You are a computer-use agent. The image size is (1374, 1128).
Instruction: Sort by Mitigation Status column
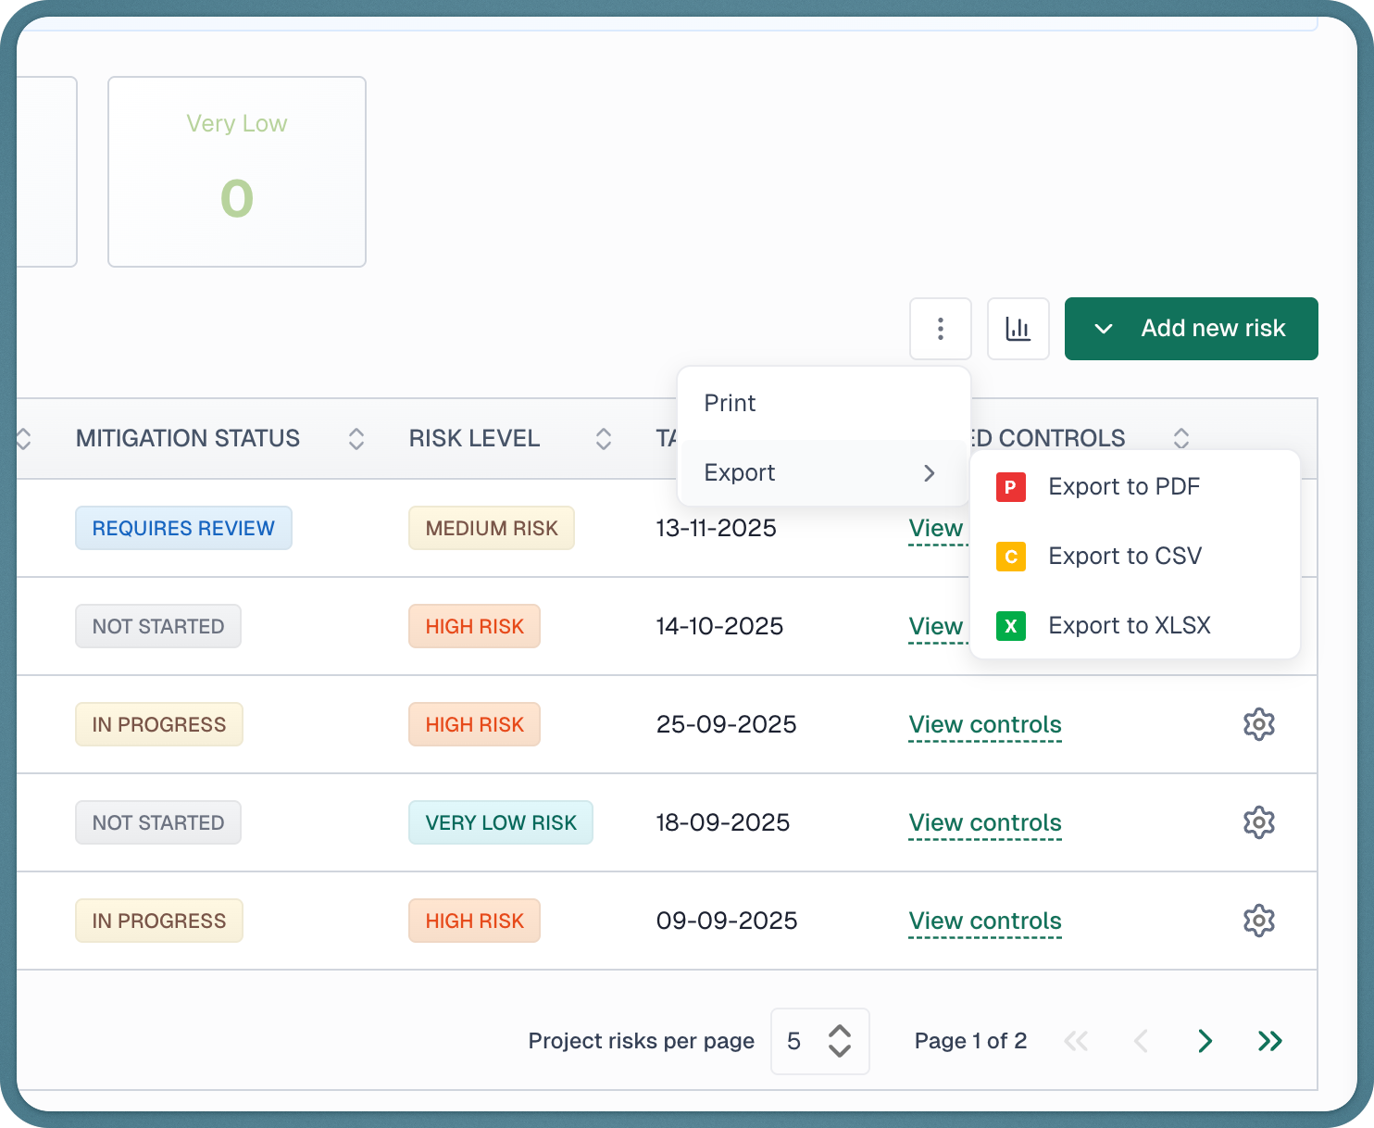pos(356,439)
